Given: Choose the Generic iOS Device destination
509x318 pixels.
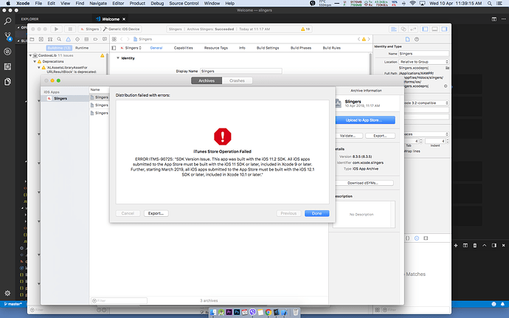Looking at the screenshot, I should tap(122, 29).
